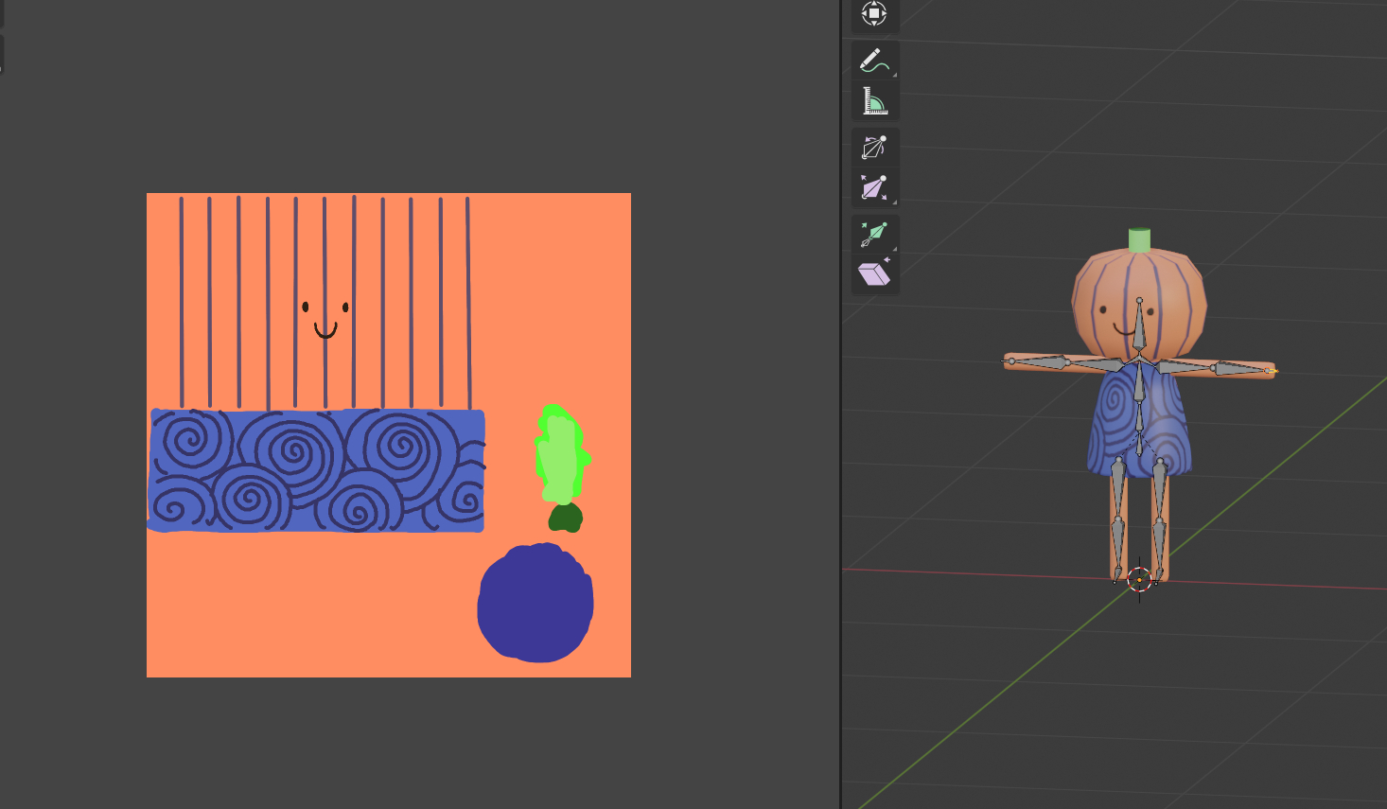Click the pumpkin head bone in the viewport
Image resolution: width=1387 pixels, height=809 pixels.
1139,326
